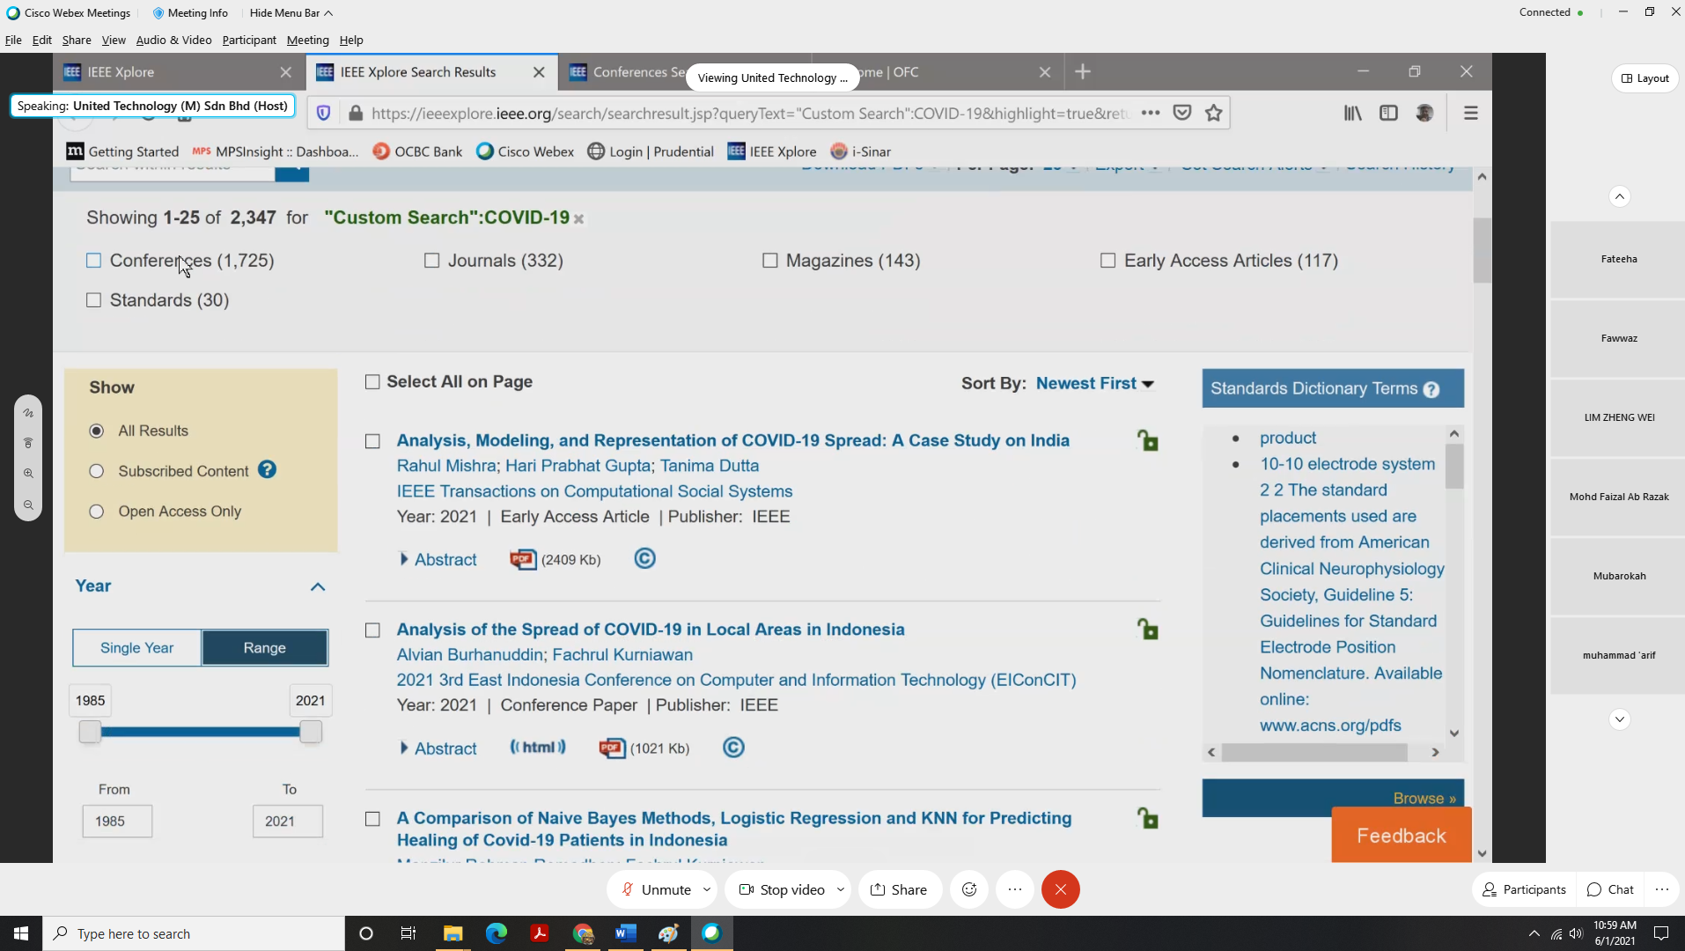
Task: Open Firefox page actions three-dot menu
Action: click(1150, 113)
